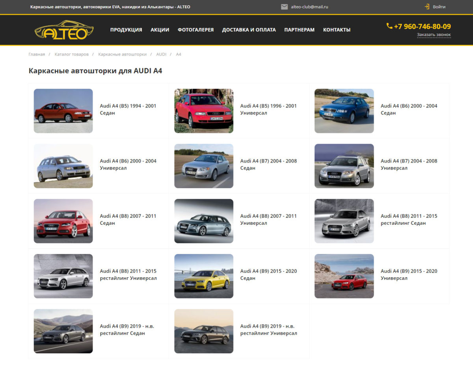The height and width of the screenshot is (378, 473).
Task: Click the Войти login link
Action: point(439,7)
